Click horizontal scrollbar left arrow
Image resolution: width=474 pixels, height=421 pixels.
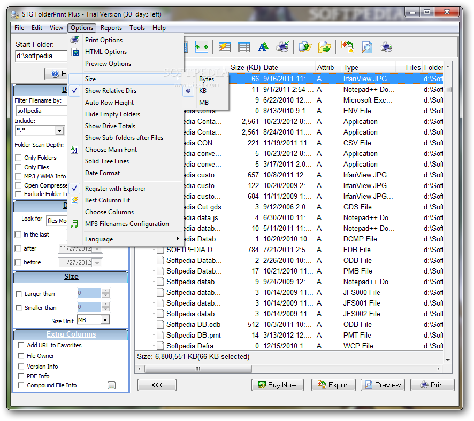pyautogui.click(x=139, y=369)
